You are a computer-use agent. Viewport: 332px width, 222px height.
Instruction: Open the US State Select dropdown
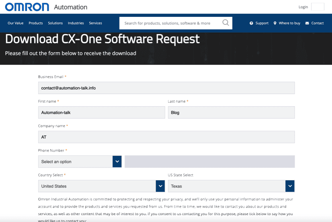231,186
